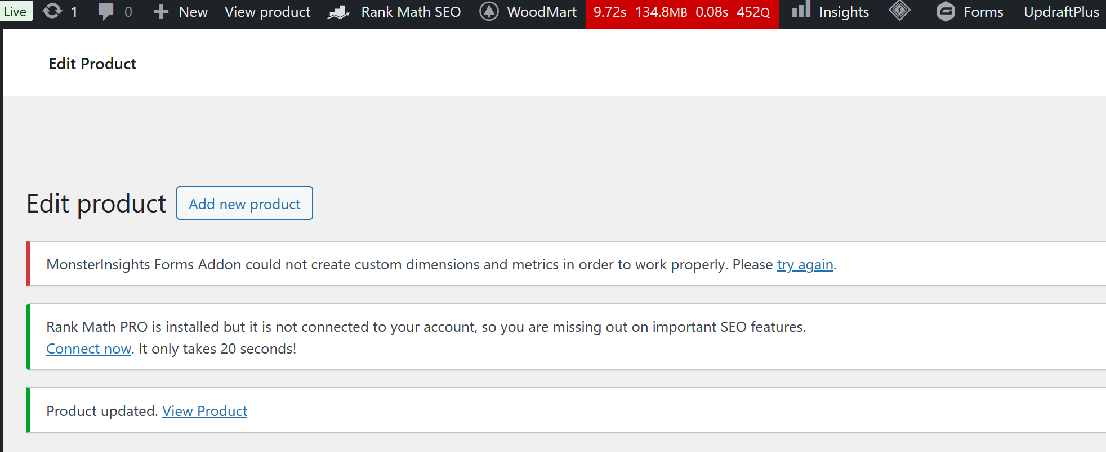1106x452 pixels.
Task: Click the View Product link
Action: click(x=204, y=411)
